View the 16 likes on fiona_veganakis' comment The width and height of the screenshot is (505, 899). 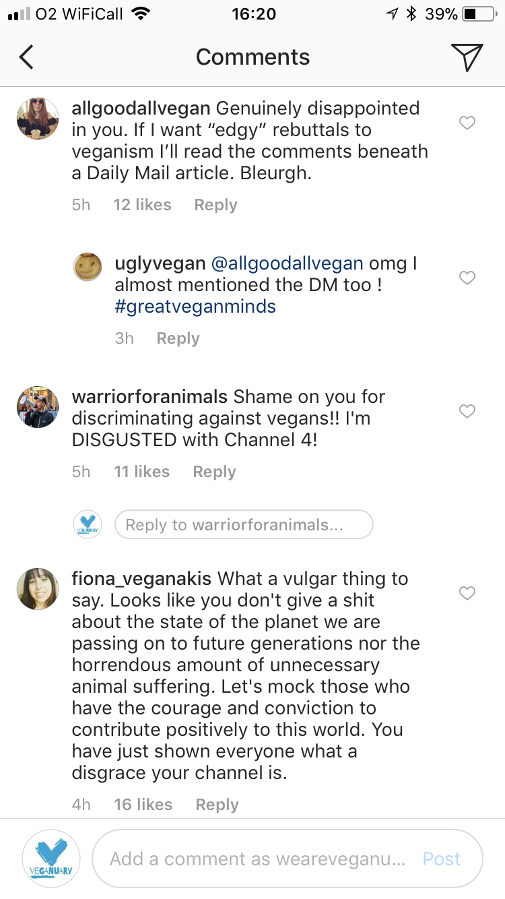click(143, 804)
